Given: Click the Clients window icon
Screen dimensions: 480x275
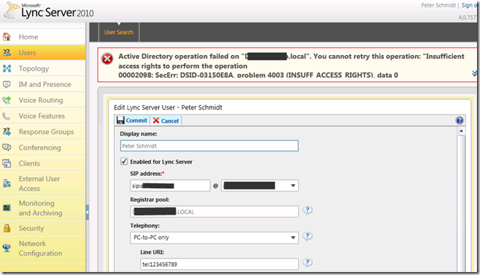Looking at the screenshot, I should 7,163.
